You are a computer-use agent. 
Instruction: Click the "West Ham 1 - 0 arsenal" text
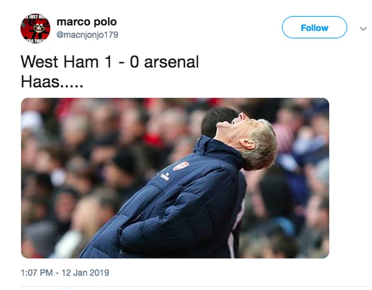click(x=110, y=62)
